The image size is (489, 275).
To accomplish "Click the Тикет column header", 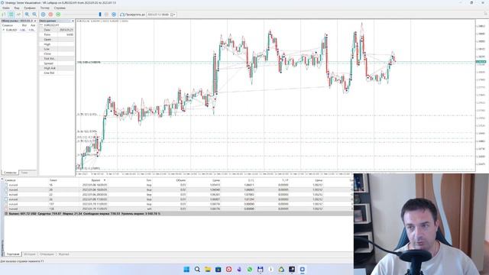I will coord(53,180).
